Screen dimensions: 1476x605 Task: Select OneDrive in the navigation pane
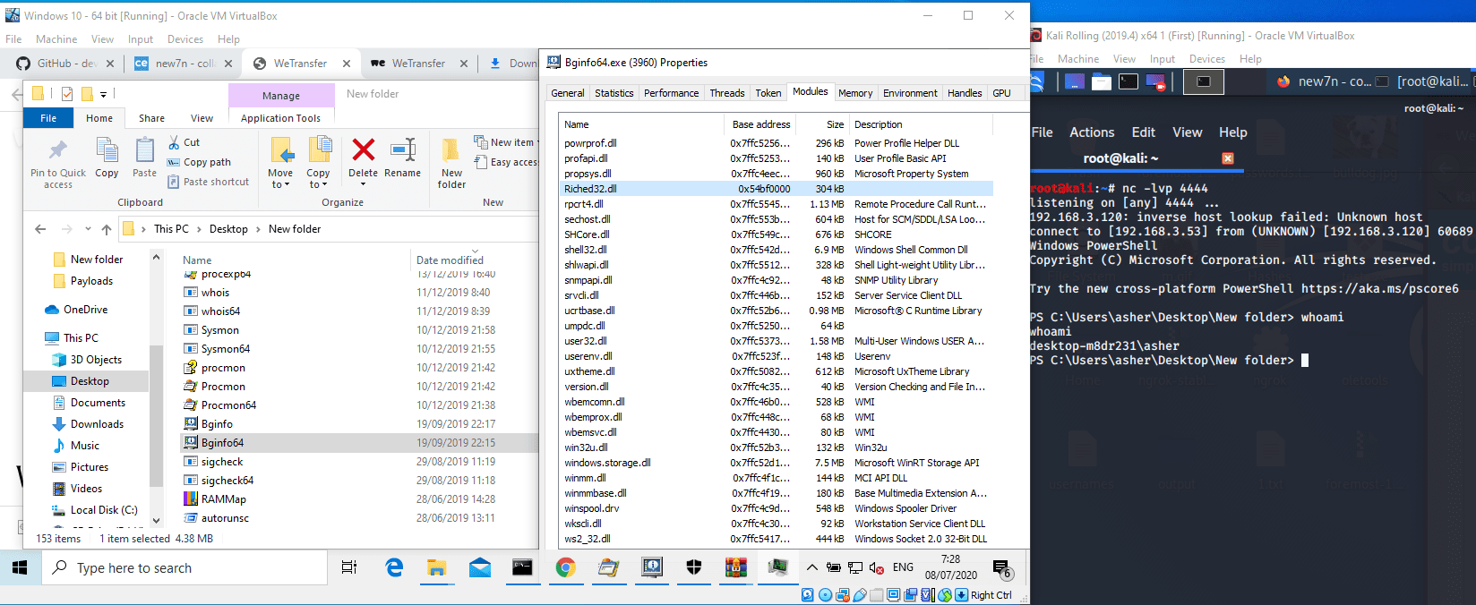click(85, 310)
